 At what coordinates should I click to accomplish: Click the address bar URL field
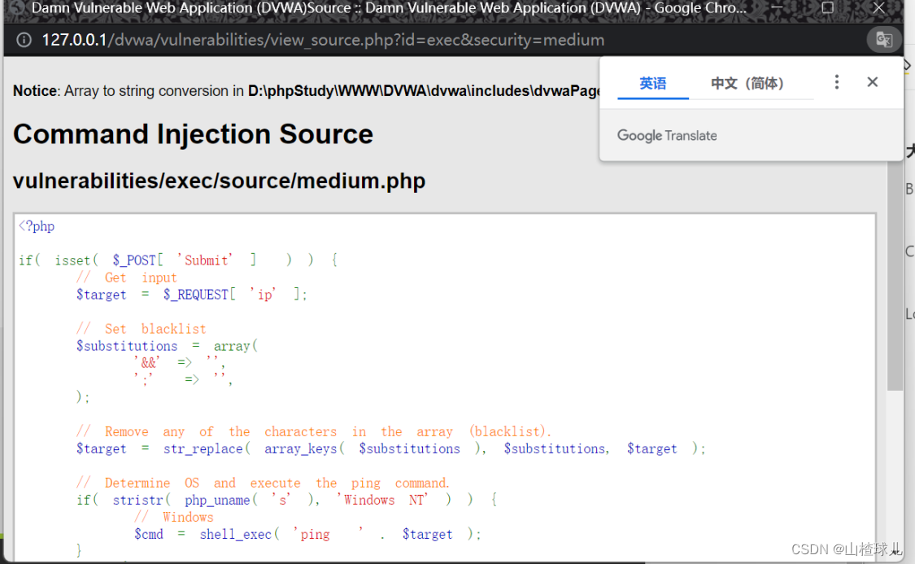tap(323, 40)
